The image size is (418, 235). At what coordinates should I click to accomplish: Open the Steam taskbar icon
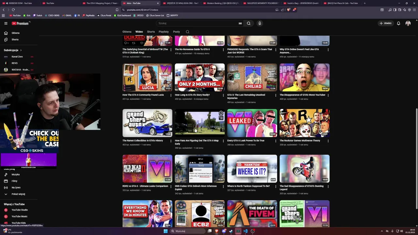231,231
